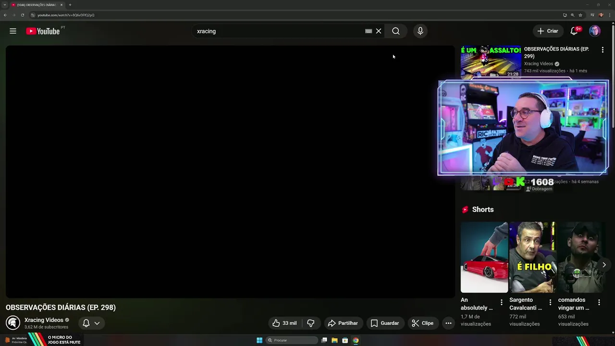
Task: Like the video with 33 mil likes
Action: [284, 323]
